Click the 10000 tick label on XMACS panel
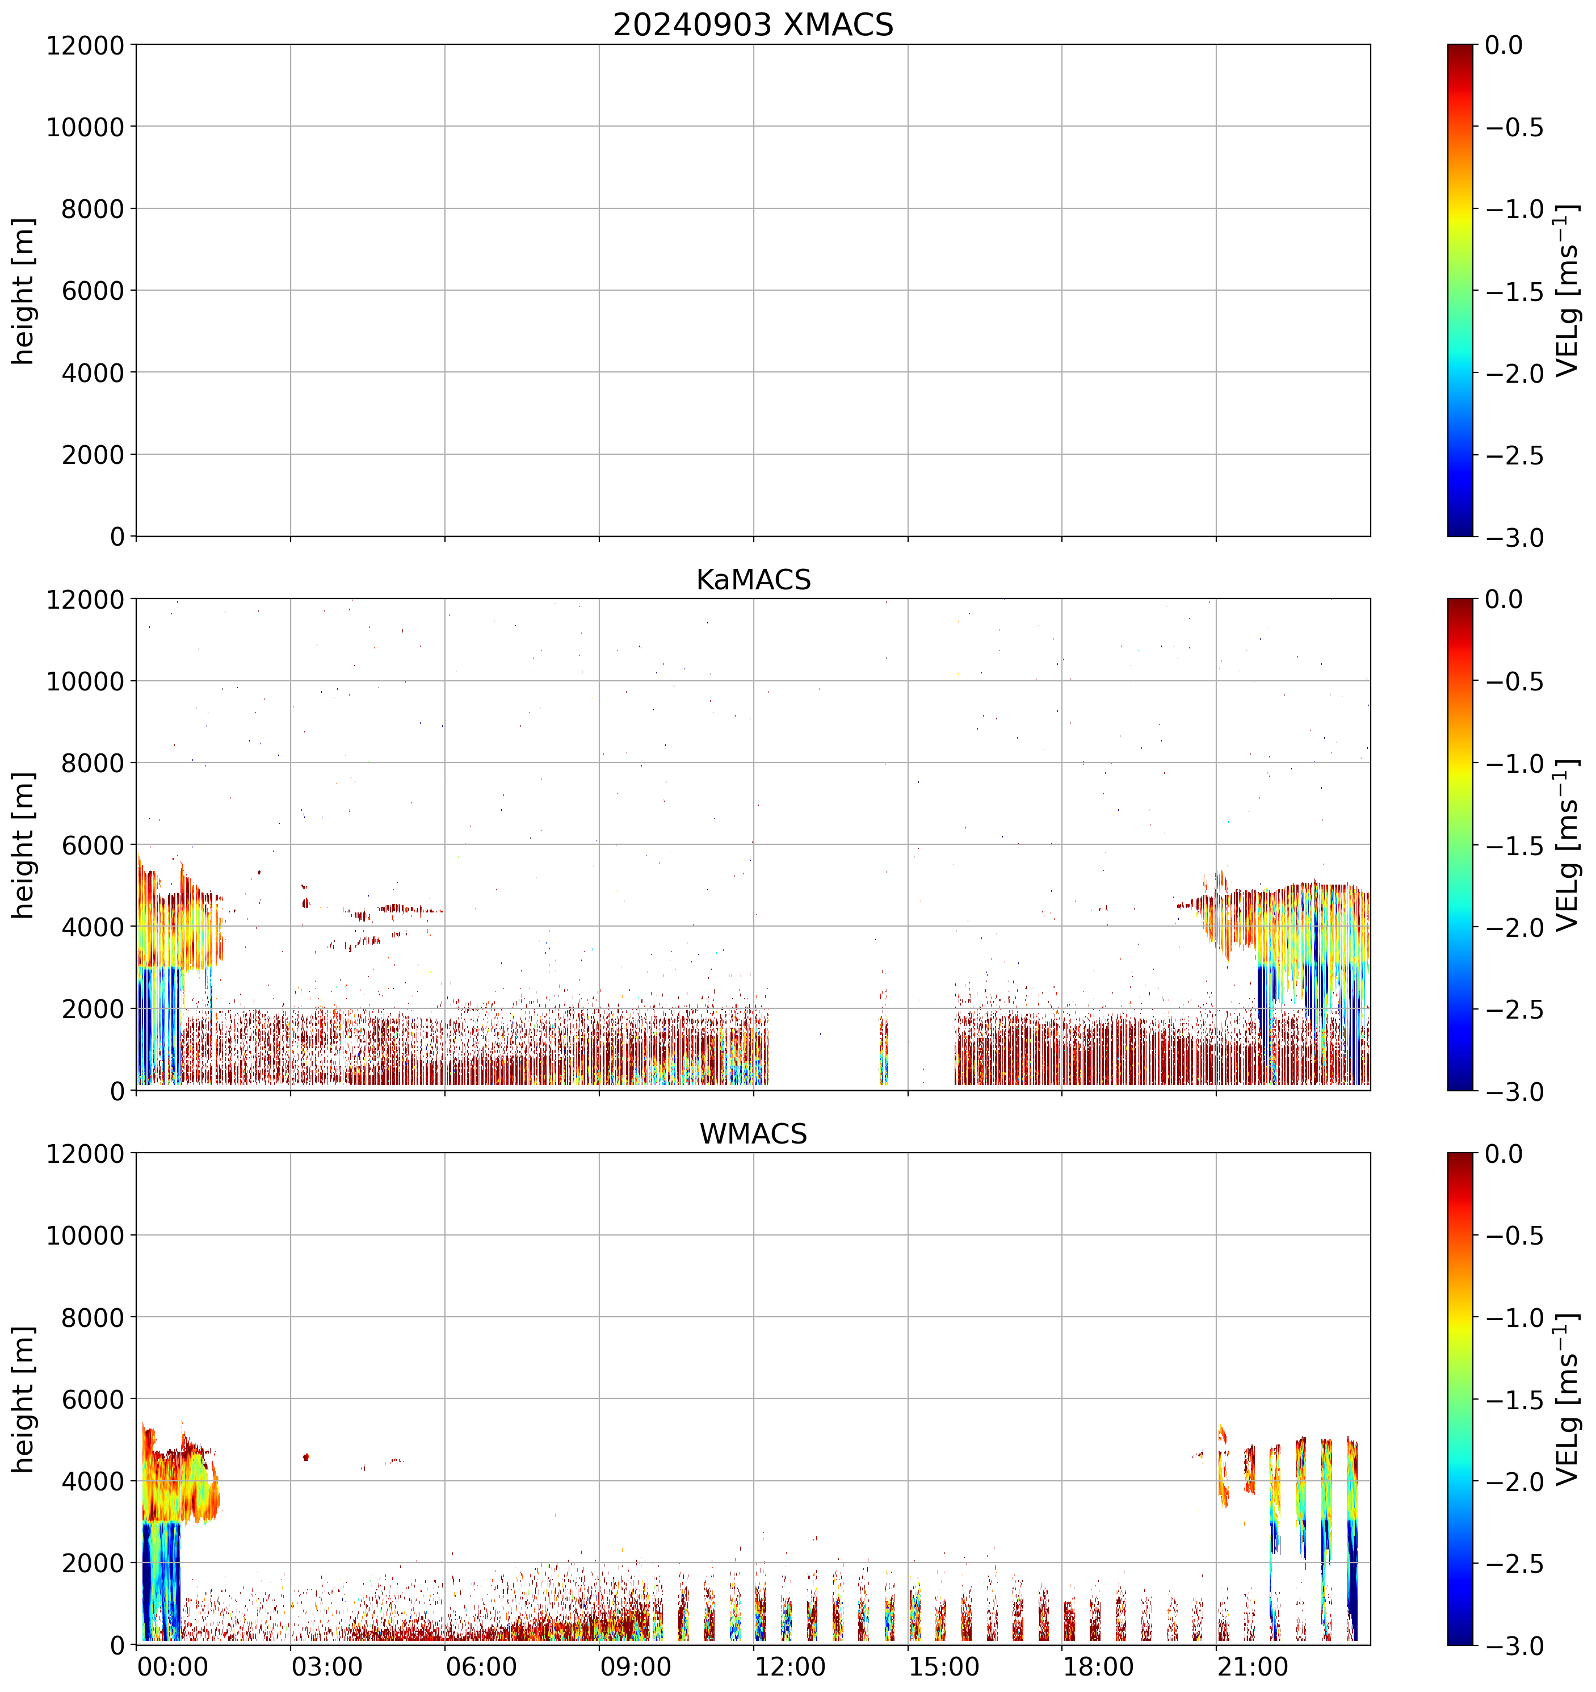Image resolution: width=1596 pixels, height=1692 pixels. (85, 128)
